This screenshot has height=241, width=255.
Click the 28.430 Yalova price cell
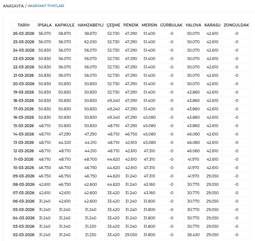point(193,235)
